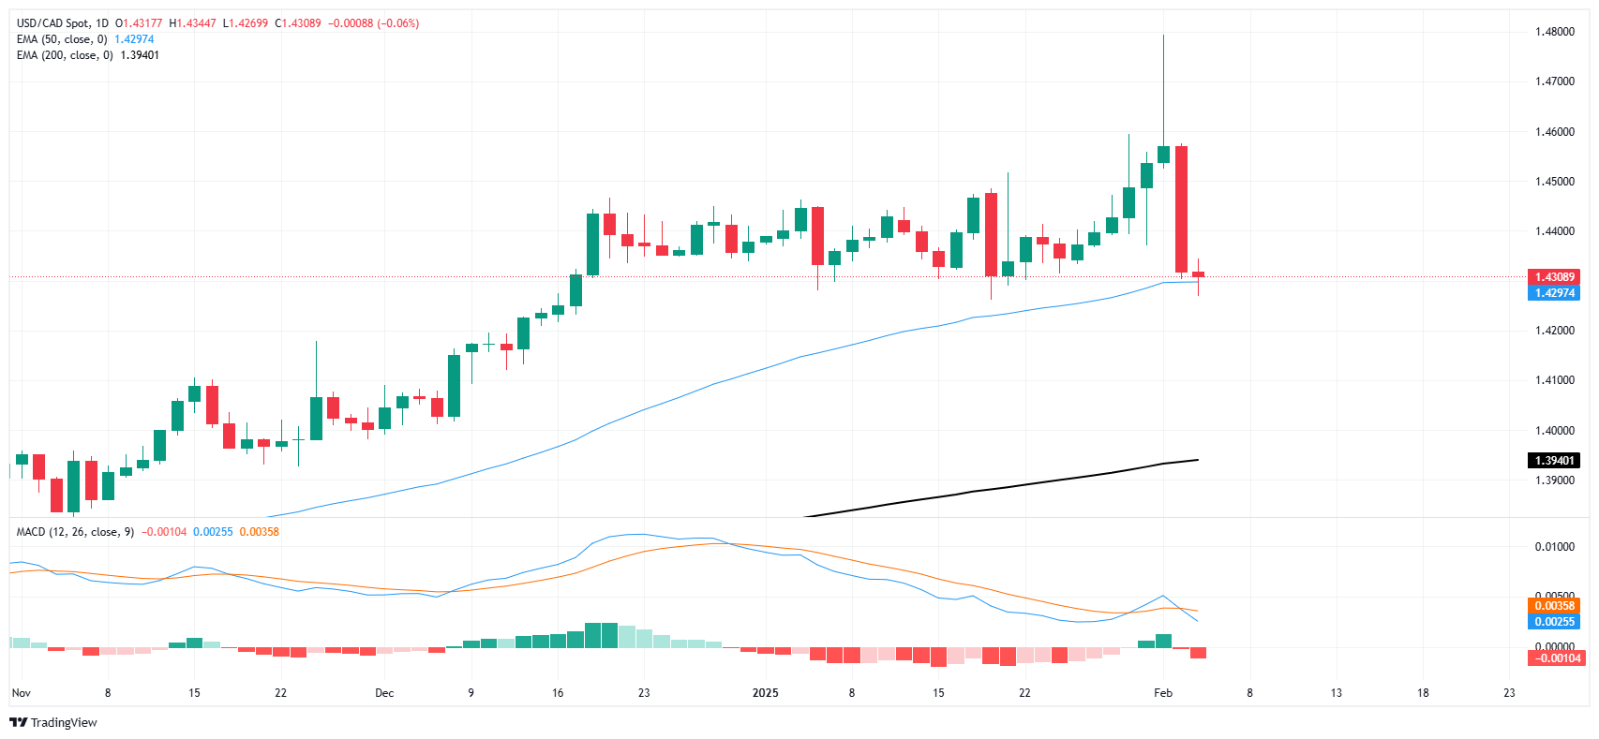Click the red -0.00104 histogram value tag

coord(1553,658)
